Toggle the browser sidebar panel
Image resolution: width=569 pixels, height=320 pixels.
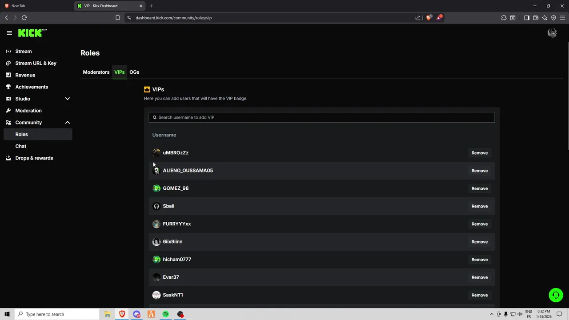527,18
